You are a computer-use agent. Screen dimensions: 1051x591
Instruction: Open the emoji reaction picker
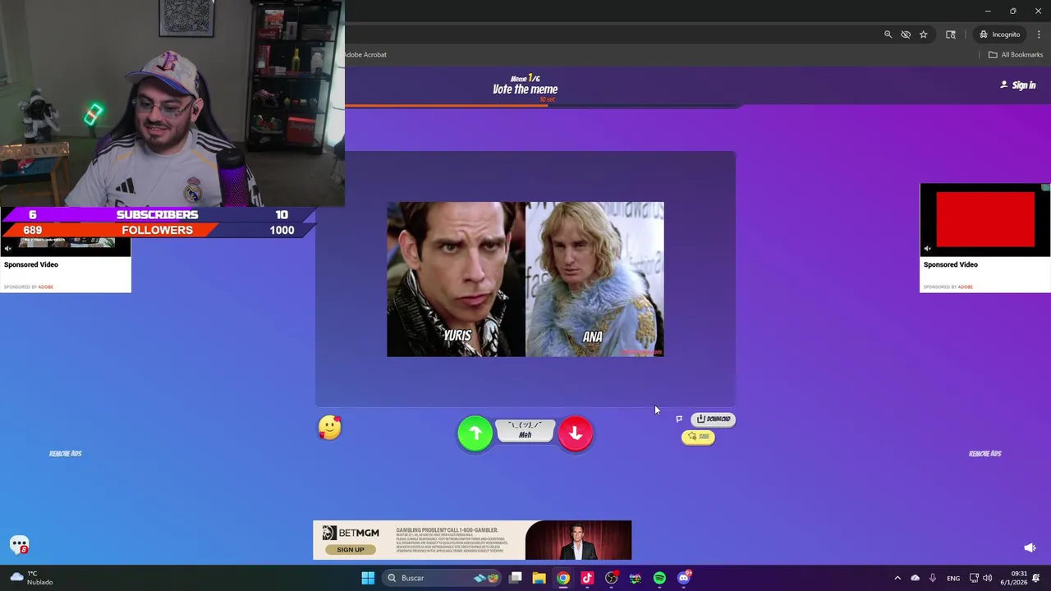tap(329, 427)
